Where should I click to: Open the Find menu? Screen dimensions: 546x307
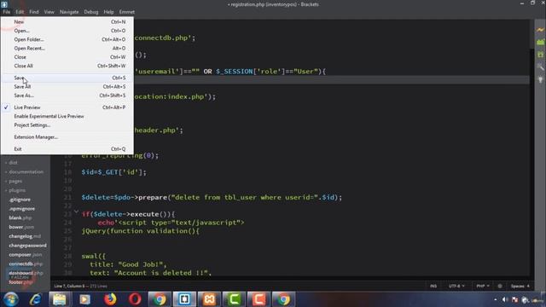coord(34,12)
